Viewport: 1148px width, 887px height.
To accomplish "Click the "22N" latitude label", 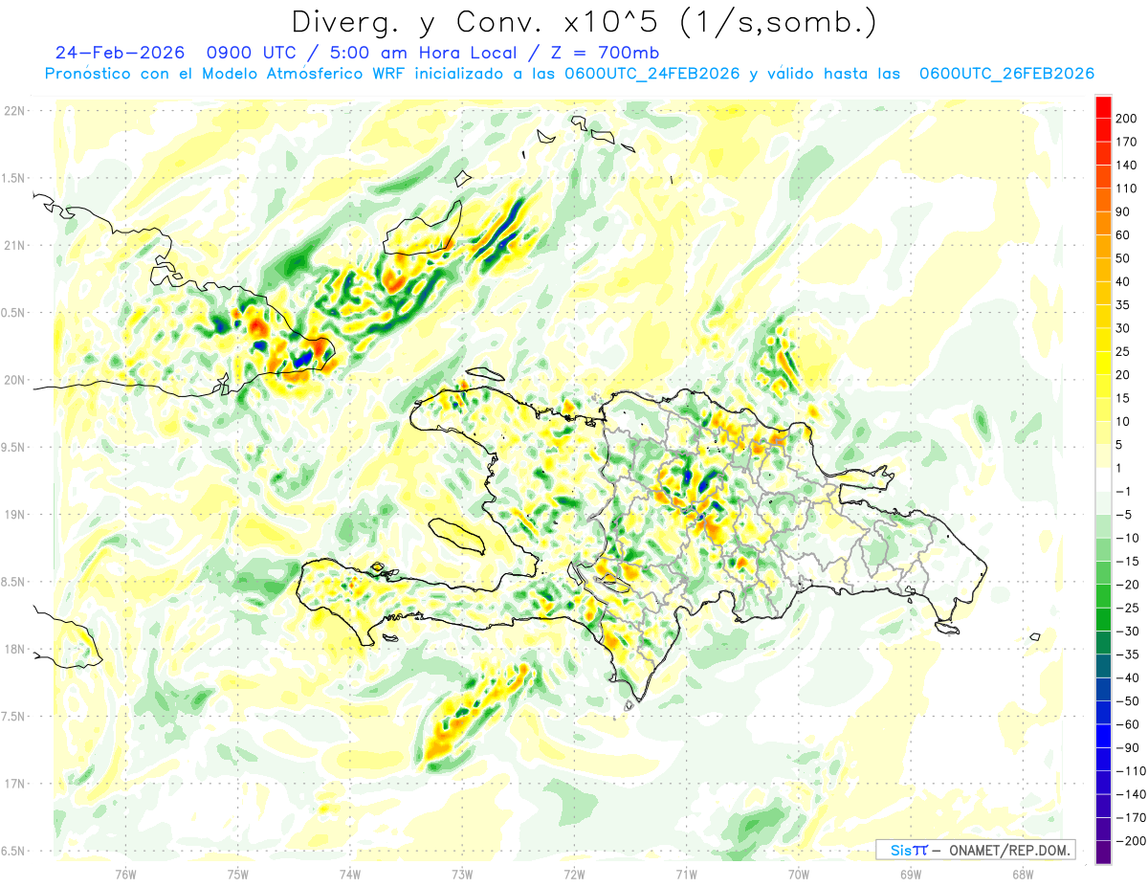I will pos(14,111).
